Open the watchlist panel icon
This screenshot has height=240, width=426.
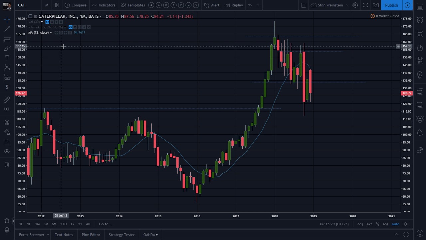point(420,7)
